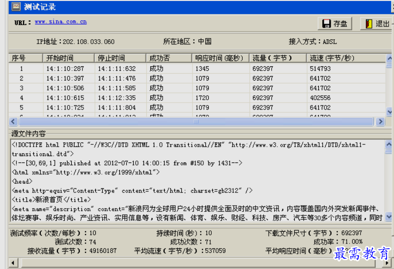Click the table's scroll up arrow
394x269 pixels.
(389, 58)
